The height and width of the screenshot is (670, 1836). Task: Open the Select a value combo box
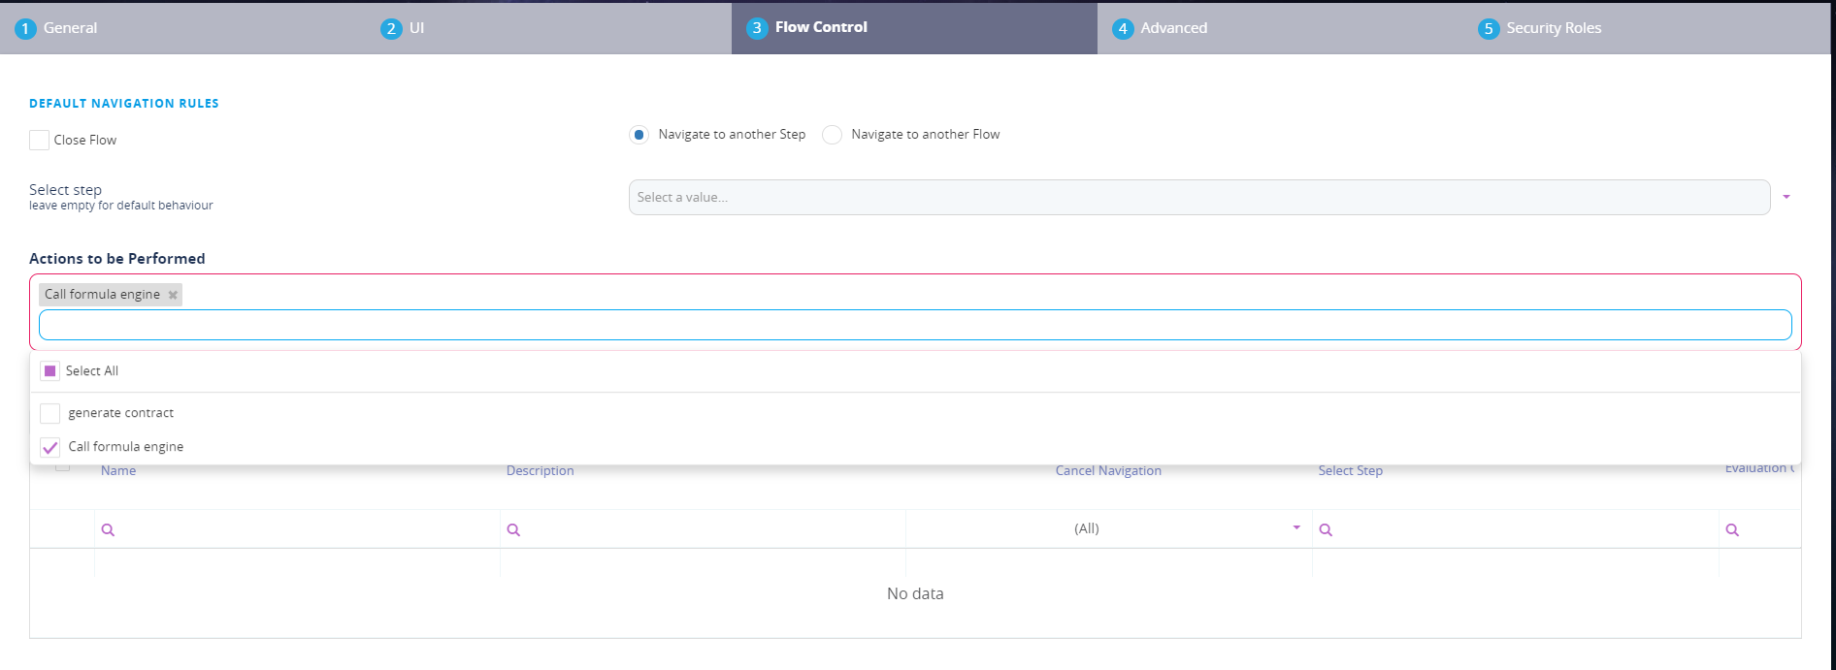pyautogui.click(x=1198, y=198)
